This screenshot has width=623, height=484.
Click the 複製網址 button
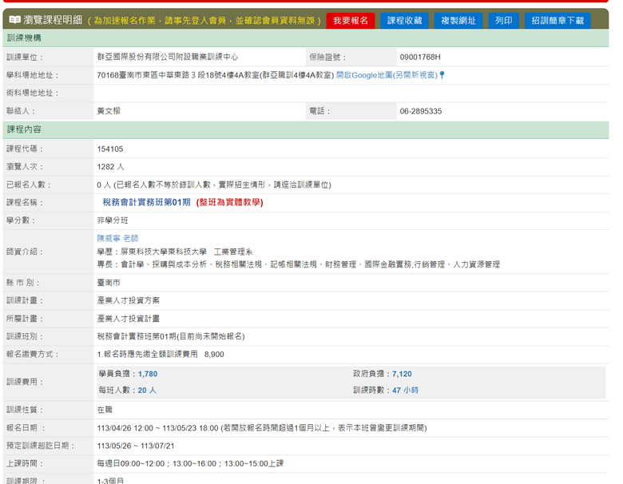pos(458,21)
